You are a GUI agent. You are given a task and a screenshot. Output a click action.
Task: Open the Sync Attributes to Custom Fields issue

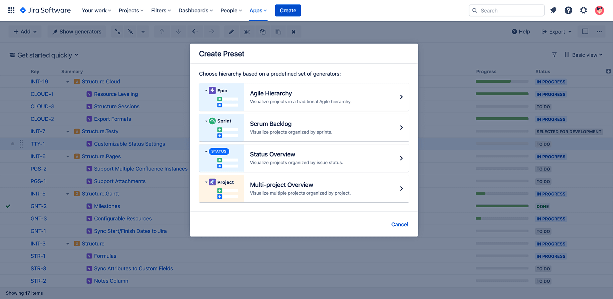pos(133,268)
